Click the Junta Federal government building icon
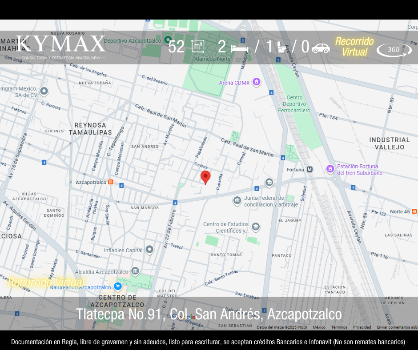418x350 pixels. tap(237, 200)
